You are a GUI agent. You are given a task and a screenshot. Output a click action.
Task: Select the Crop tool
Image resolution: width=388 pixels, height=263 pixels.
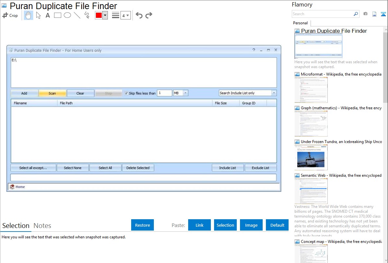tap(10, 15)
